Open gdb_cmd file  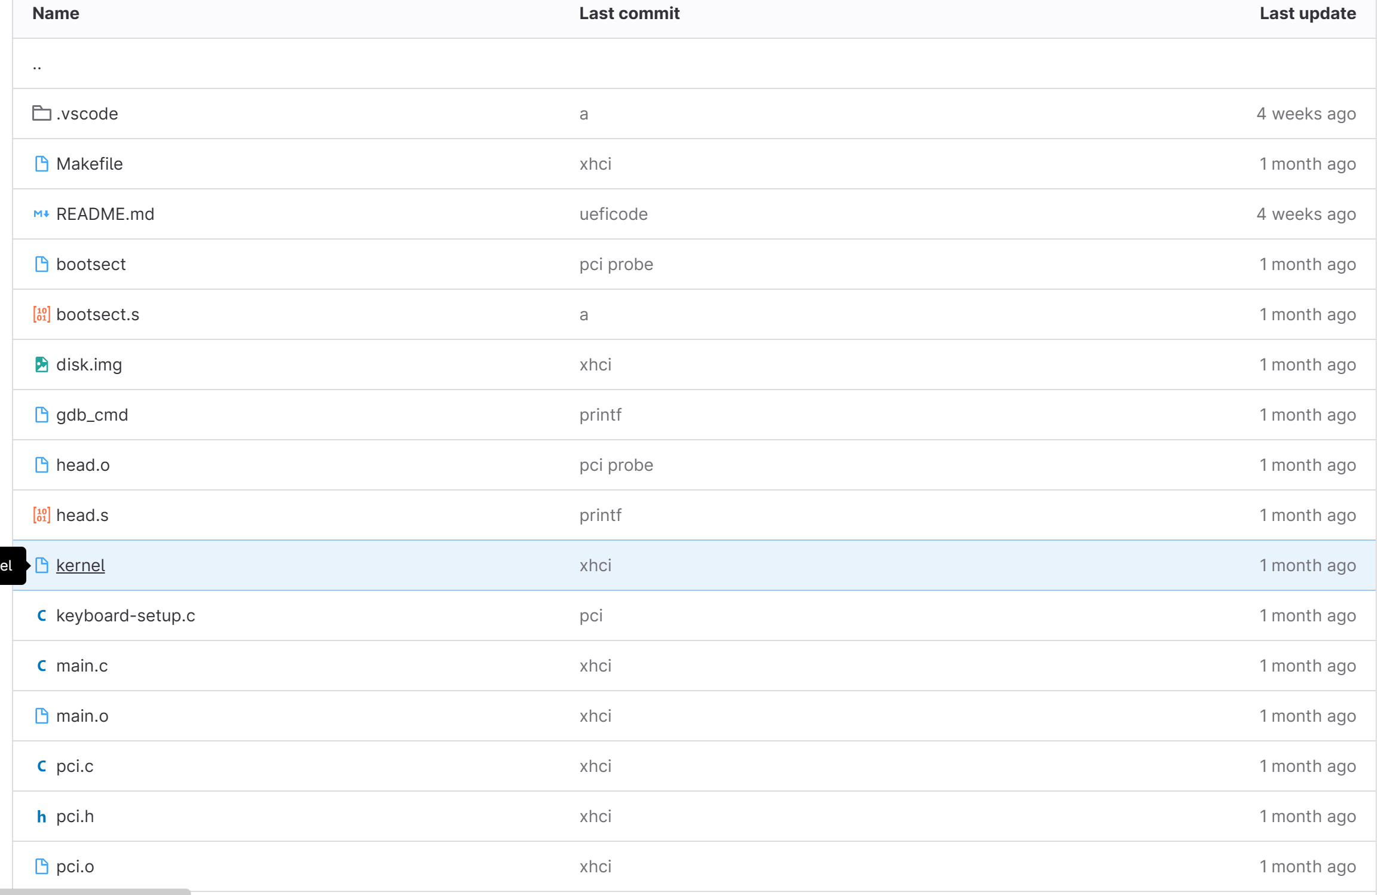pos(92,415)
